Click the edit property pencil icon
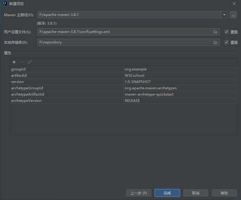 click(30, 62)
